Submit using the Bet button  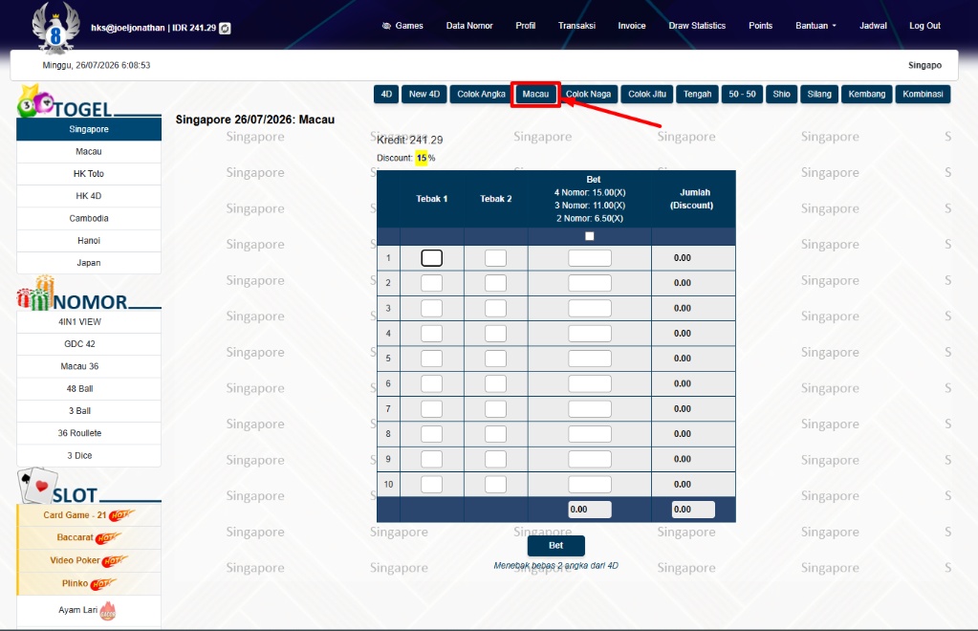click(x=555, y=546)
